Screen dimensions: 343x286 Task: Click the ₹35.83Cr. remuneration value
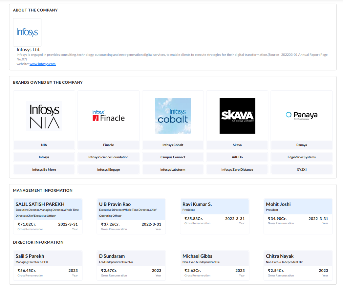(x=194, y=219)
